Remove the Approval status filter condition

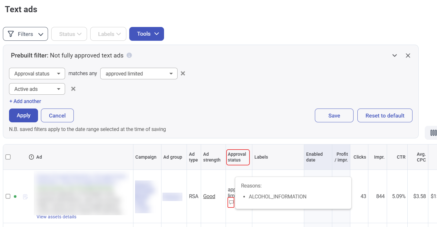pyautogui.click(x=183, y=74)
